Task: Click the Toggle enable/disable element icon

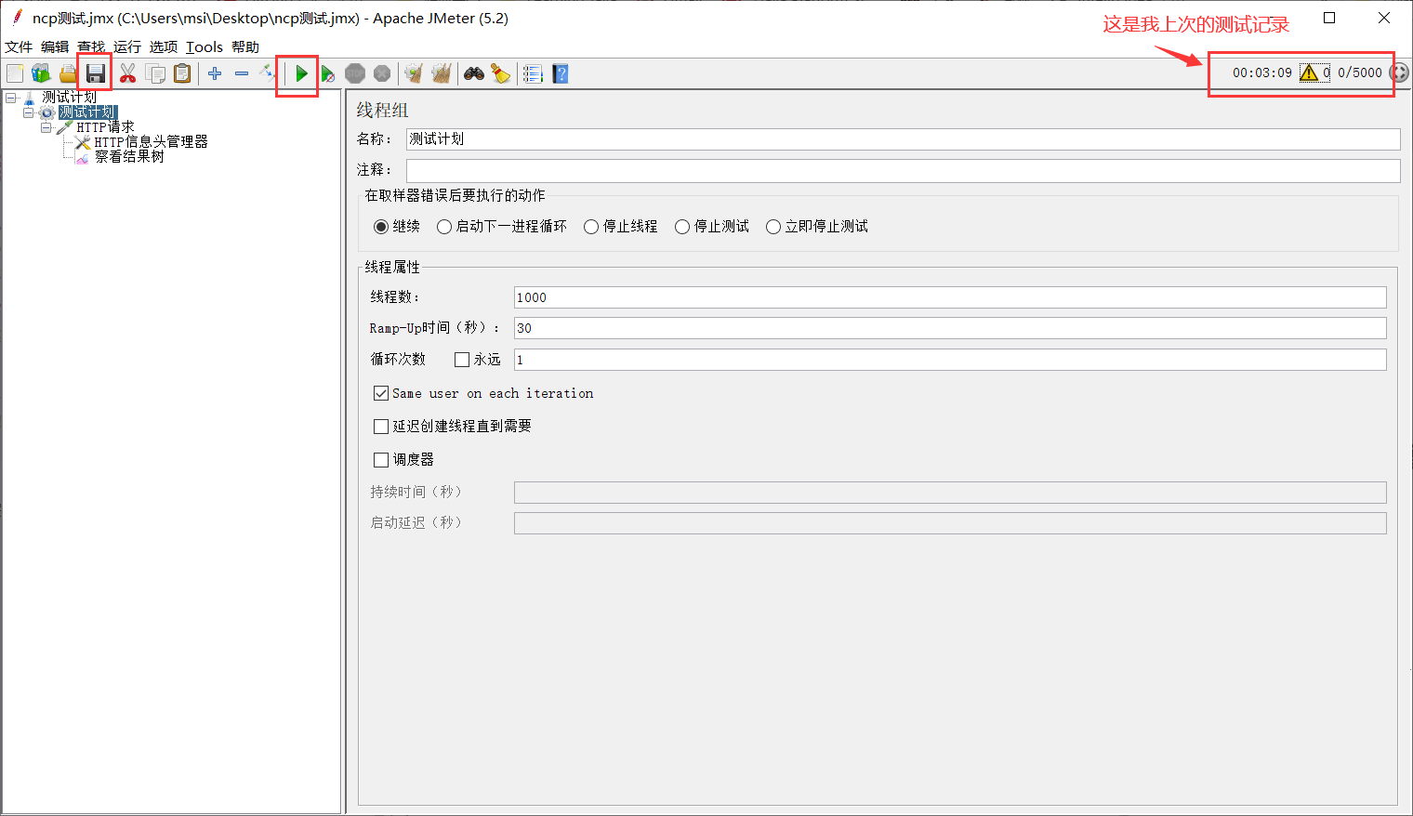Action: point(268,73)
